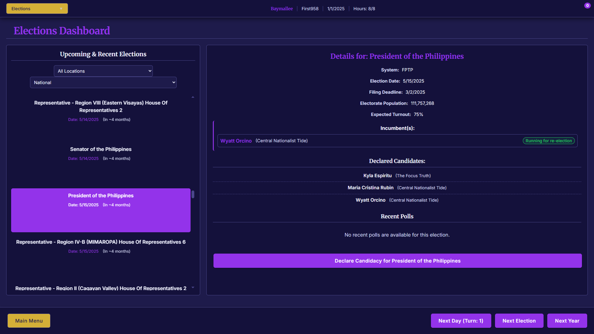Grab the elections list scrollbar thumb
Image resolution: width=594 pixels, height=334 pixels.
[193, 195]
